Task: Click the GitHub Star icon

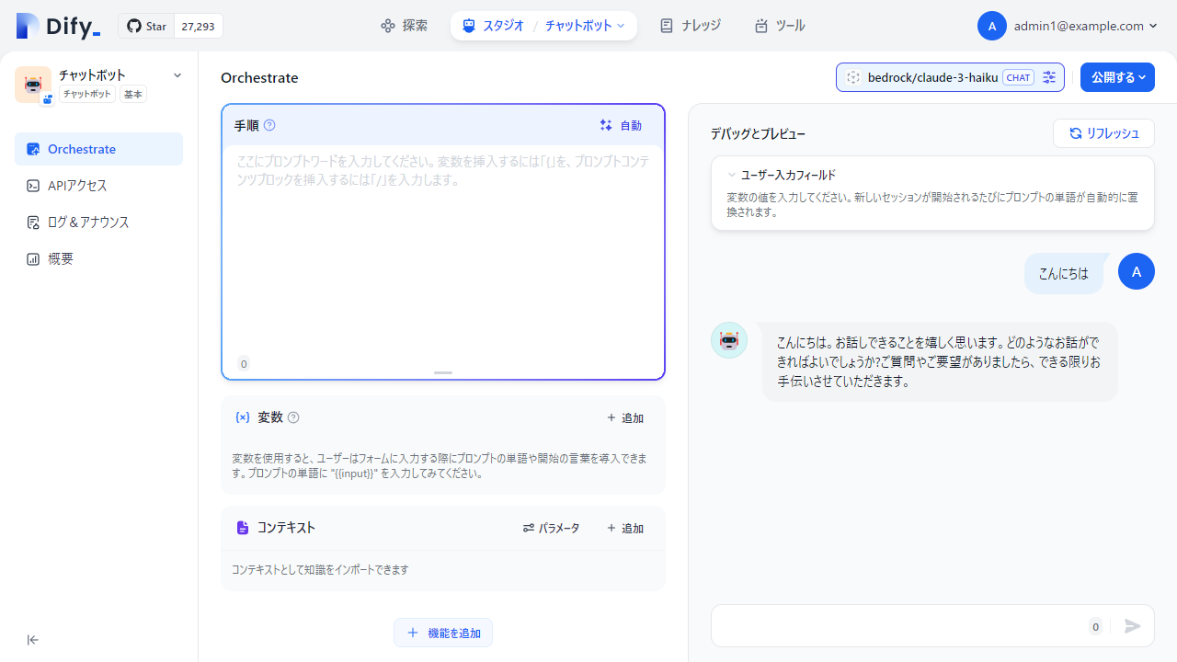Action: coord(132,26)
